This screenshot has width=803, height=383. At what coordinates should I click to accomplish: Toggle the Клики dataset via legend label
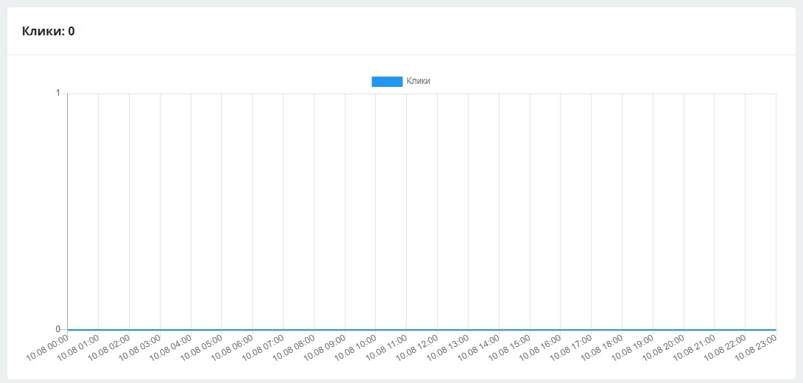point(418,82)
